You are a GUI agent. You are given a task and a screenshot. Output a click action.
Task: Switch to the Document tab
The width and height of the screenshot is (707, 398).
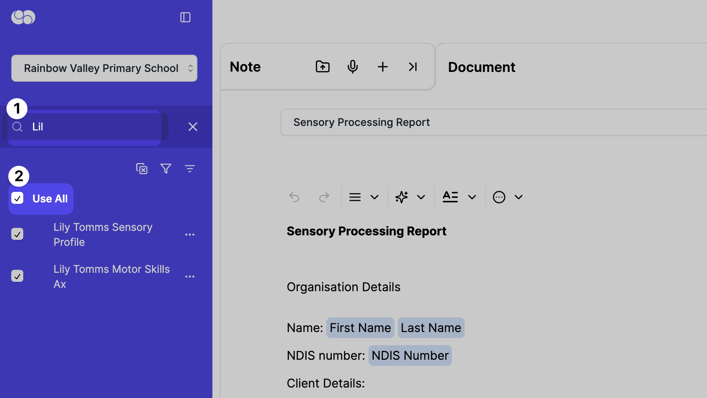coord(481,67)
